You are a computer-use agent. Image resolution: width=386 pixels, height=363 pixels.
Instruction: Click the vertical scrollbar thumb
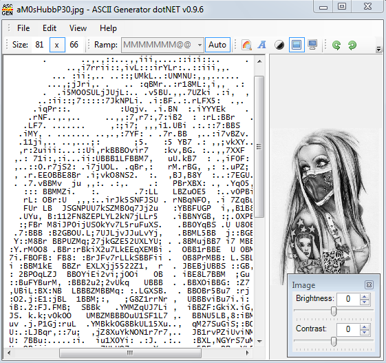coord(259,147)
